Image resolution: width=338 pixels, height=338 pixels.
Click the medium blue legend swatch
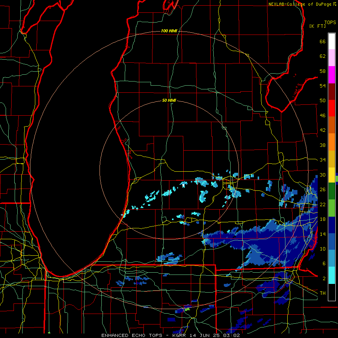pos(332,241)
